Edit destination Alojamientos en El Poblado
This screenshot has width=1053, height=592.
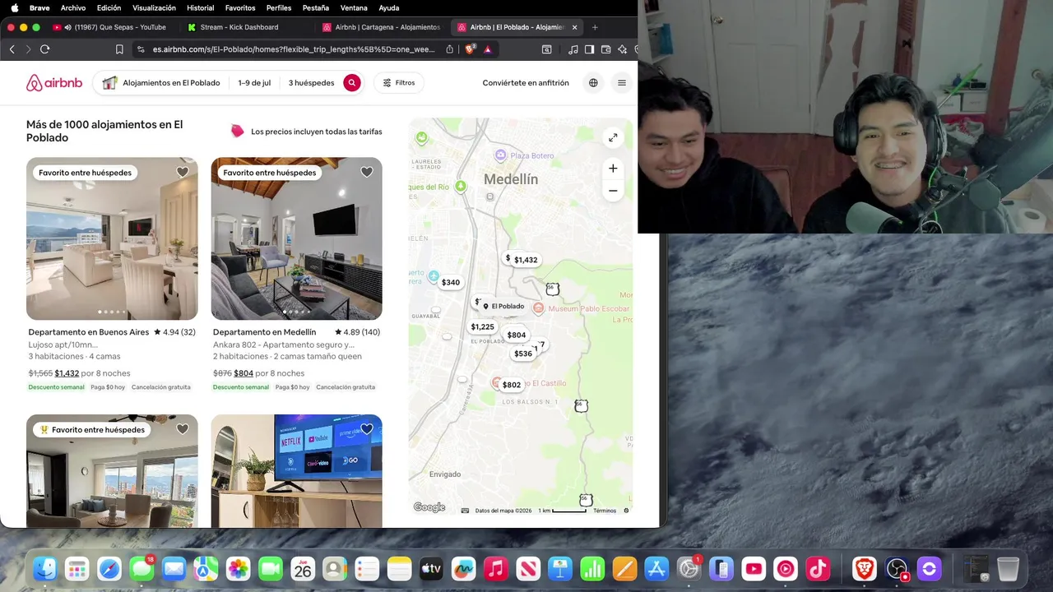(171, 83)
